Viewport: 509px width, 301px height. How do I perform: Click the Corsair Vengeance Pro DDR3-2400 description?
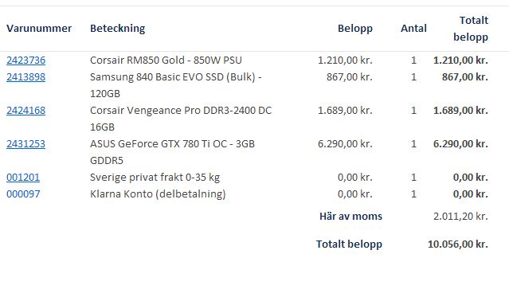coord(181,119)
